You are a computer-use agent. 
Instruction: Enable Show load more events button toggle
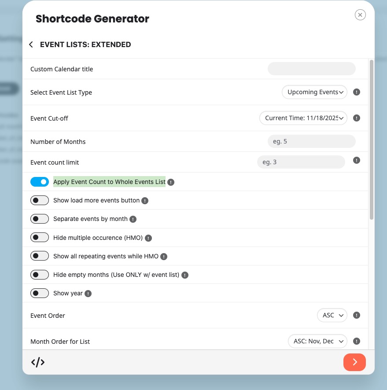click(40, 200)
